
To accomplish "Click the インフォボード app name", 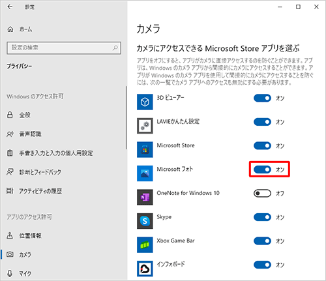I will click(171, 264).
